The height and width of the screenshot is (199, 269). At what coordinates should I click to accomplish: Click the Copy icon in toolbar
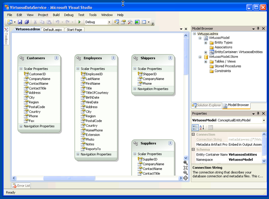click(x=42, y=22)
